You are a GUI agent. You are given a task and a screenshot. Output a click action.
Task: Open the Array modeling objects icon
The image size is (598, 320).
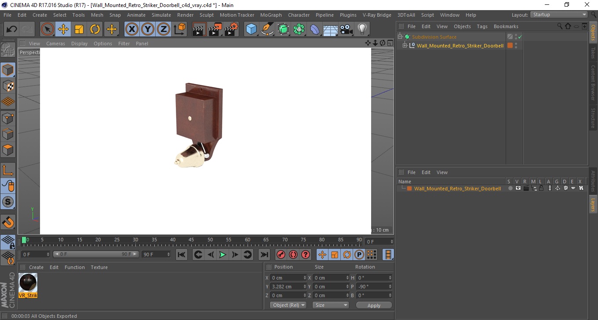pyautogui.click(x=299, y=29)
